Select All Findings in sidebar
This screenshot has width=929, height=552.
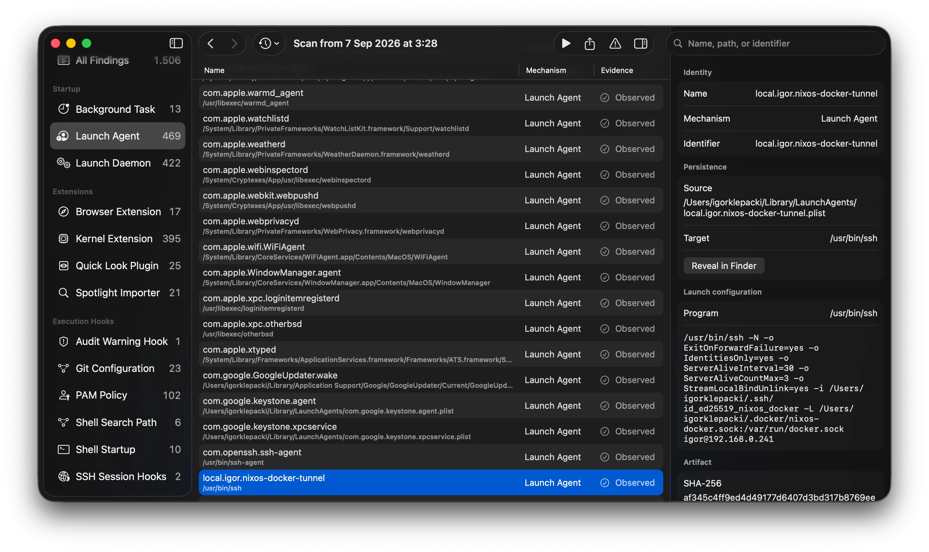[118, 60]
